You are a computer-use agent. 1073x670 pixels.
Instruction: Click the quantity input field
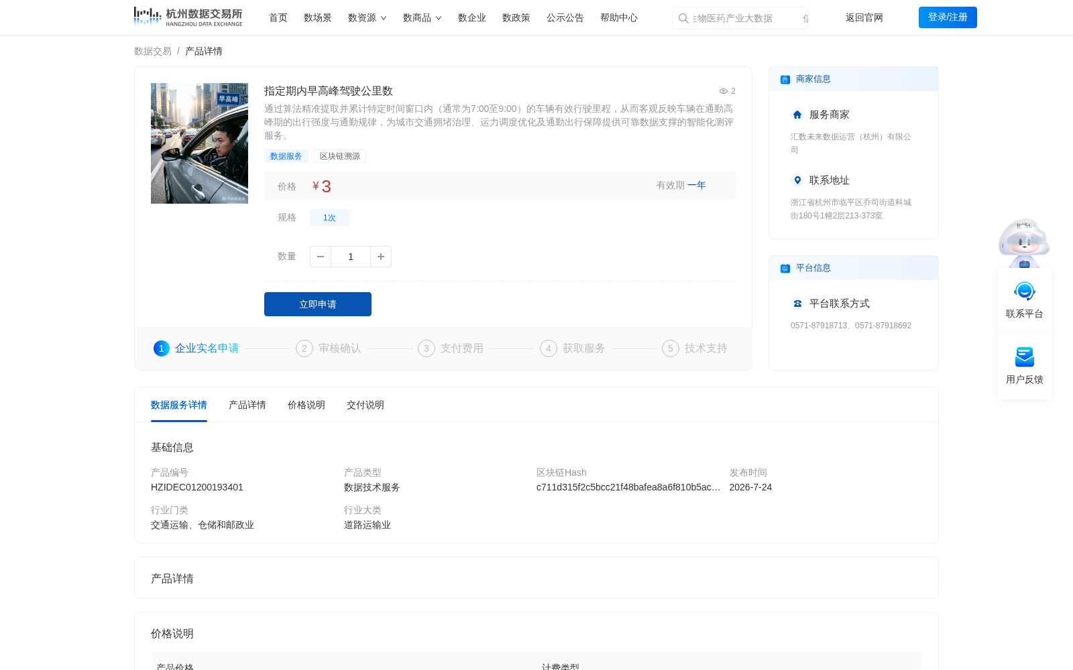click(x=351, y=257)
